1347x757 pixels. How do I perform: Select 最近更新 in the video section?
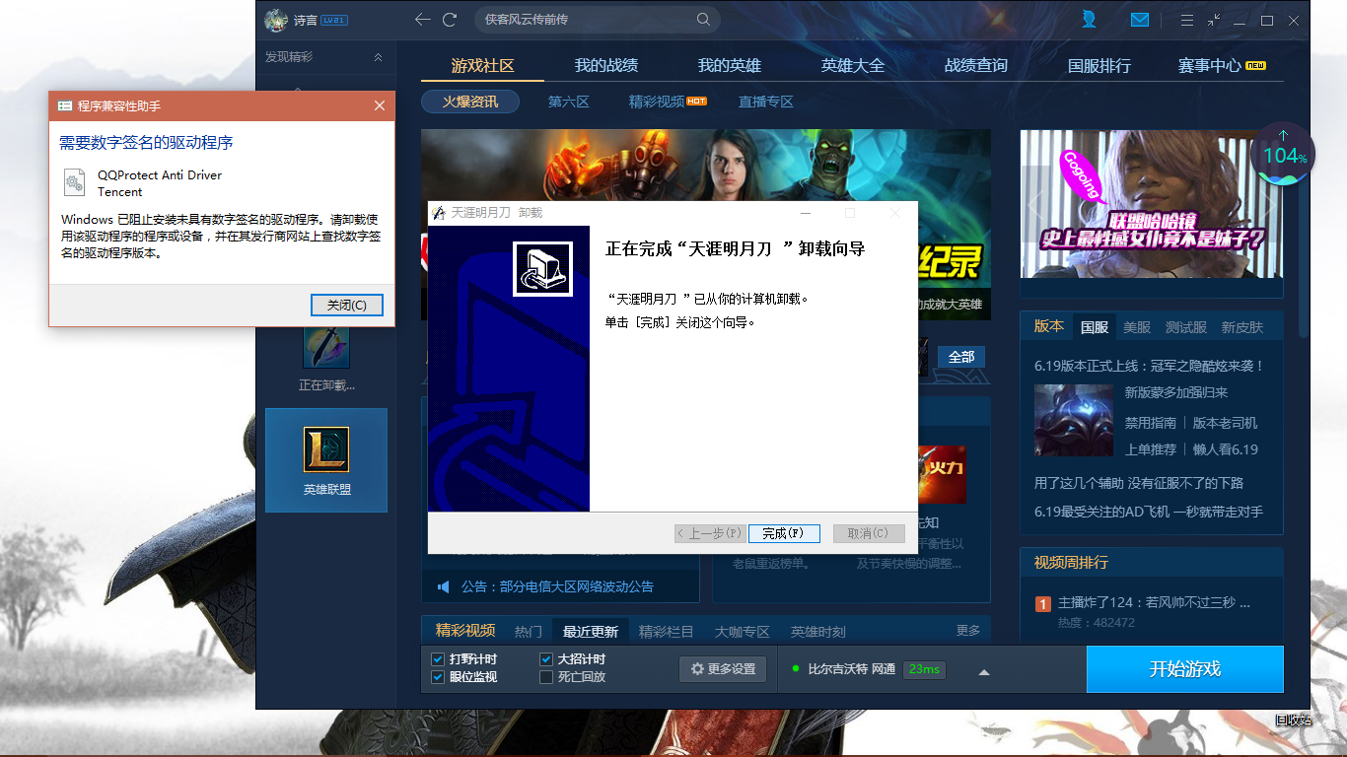tap(591, 632)
